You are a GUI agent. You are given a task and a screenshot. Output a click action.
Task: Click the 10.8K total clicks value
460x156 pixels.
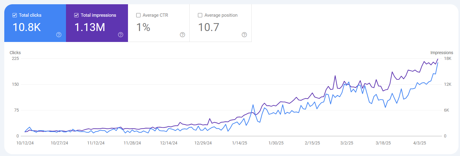(27, 27)
